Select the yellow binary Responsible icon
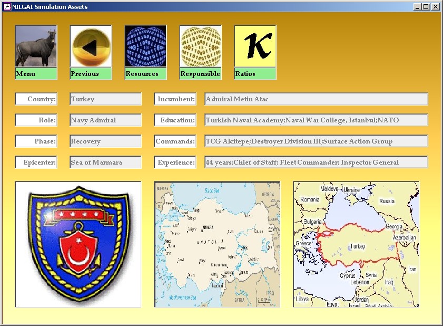The height and width of the screenshot is (326, 443). (x=200, y=47)
